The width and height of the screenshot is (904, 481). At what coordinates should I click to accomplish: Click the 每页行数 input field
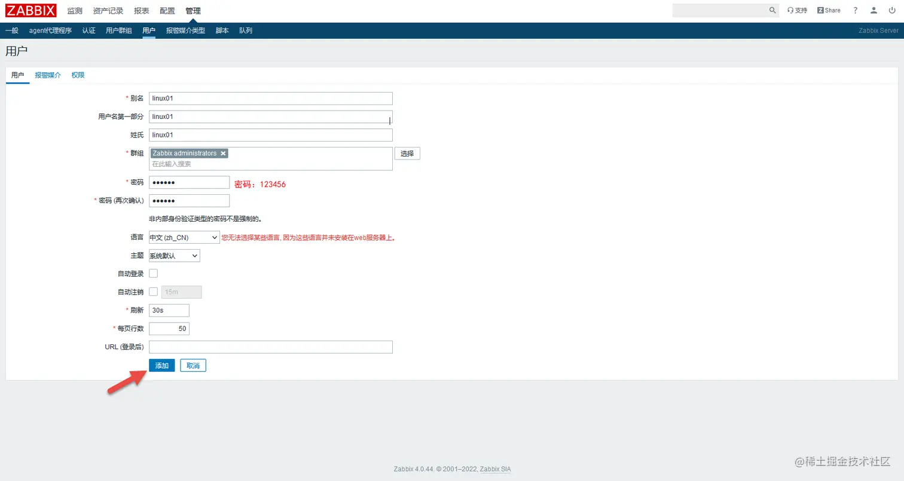pos(169,329)
